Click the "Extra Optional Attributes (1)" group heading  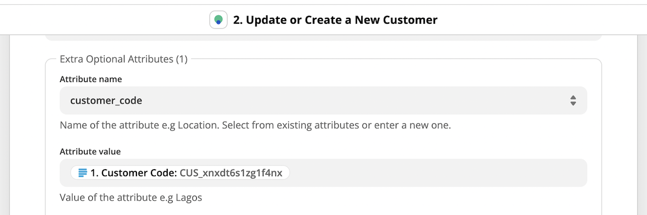click(123, 59)
